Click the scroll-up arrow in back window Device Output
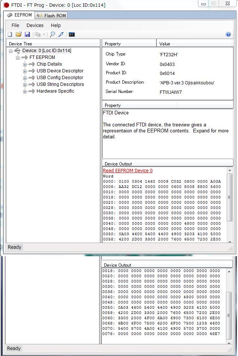This screenshot has width=238, height=356. coord(229,272)
